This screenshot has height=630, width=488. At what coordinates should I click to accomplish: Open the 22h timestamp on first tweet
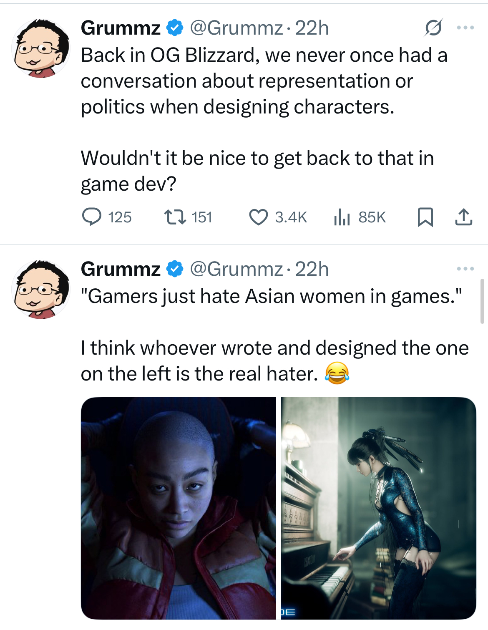click(312, 28)
